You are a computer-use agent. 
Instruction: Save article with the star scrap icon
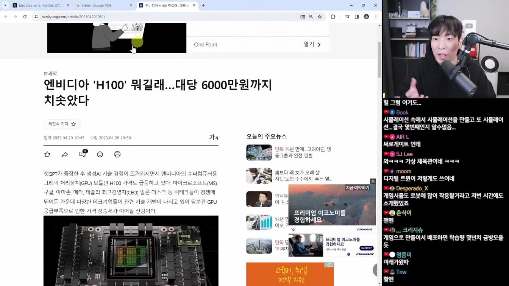tap(47, 154)
